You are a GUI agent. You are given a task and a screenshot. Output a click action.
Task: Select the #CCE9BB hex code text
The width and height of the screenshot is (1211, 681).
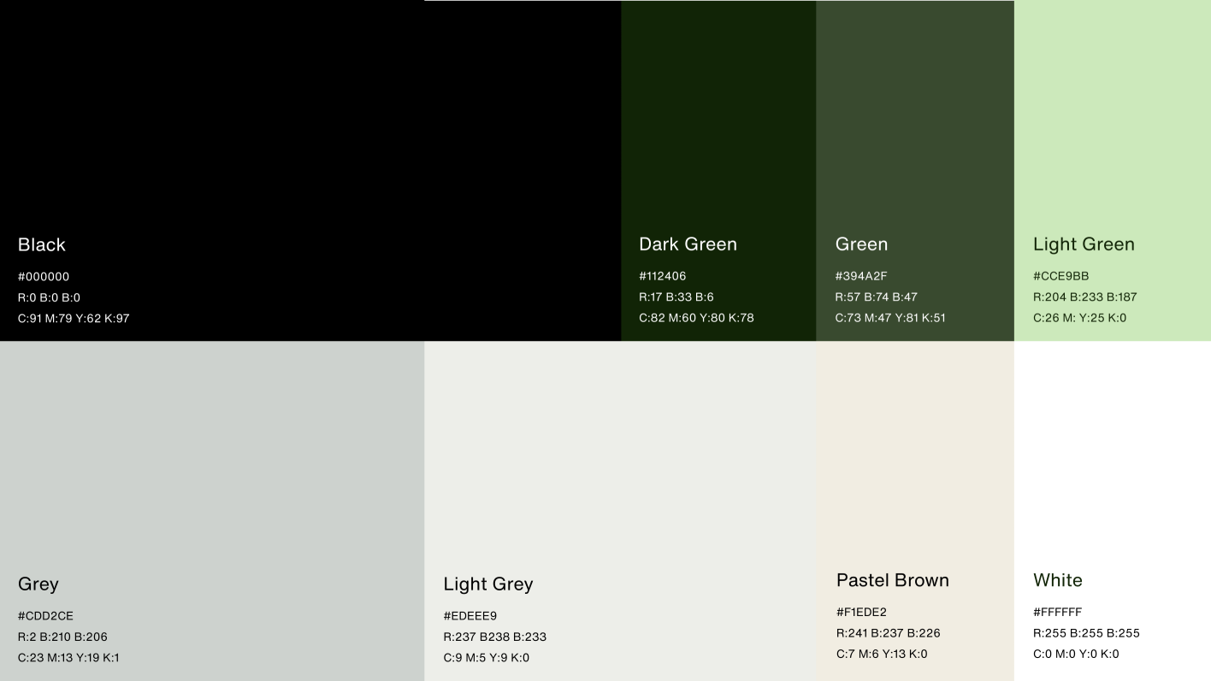click(1061, 276)
